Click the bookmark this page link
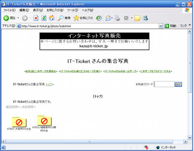 click(155, 71)
